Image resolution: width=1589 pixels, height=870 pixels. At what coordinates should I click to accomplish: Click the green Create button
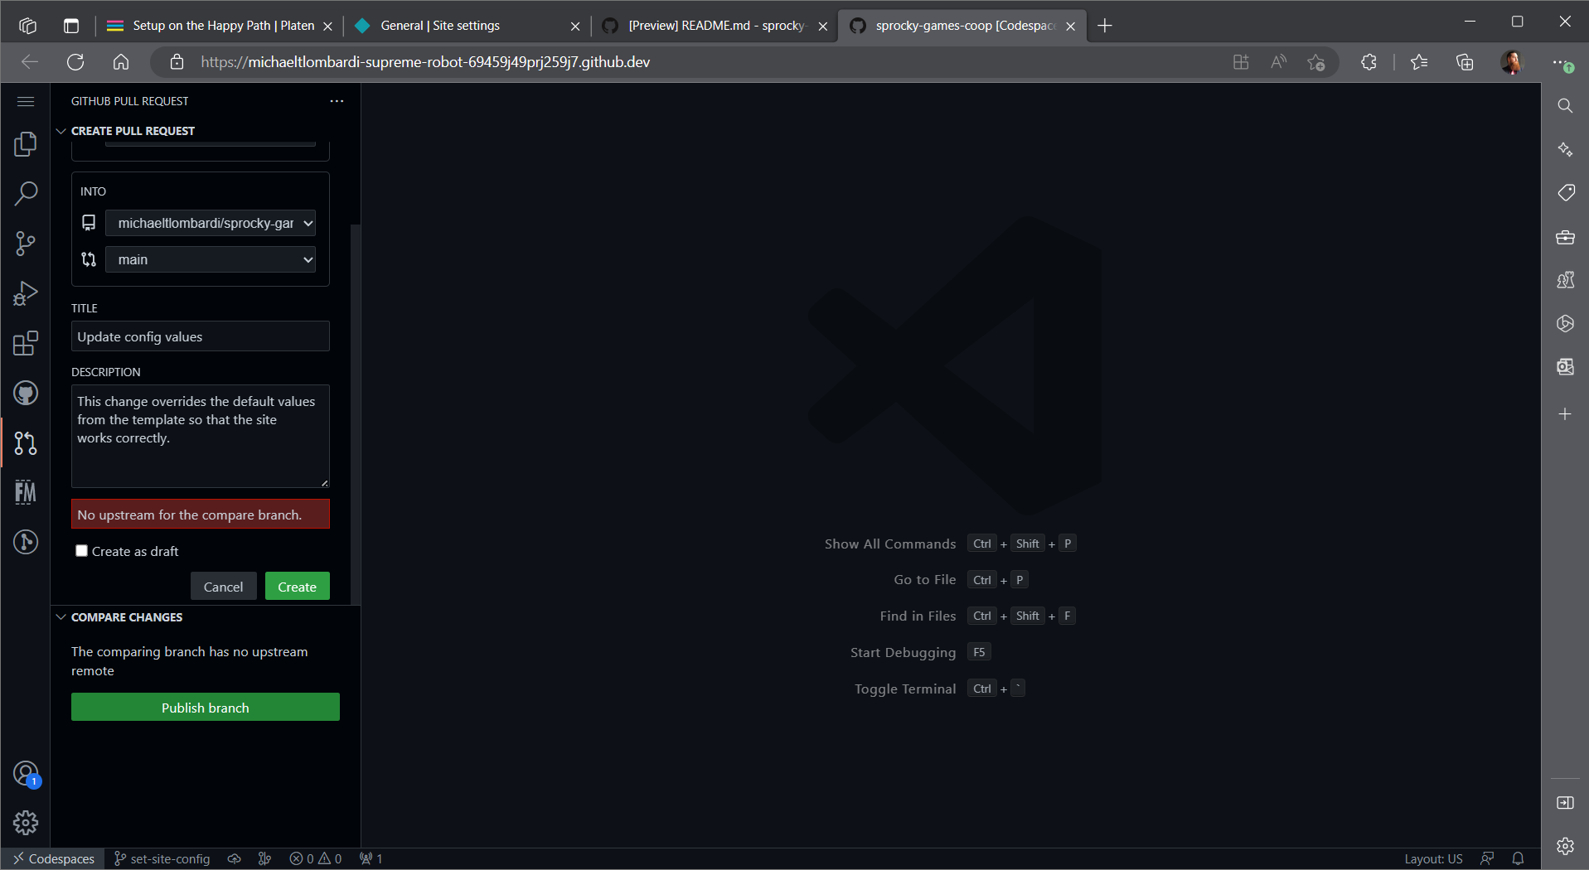(297, 587)
